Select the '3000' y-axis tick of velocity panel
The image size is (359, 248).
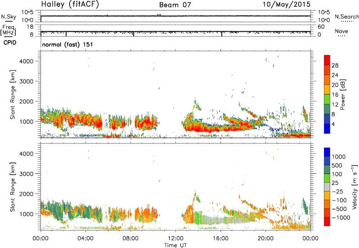[x=26, y=174]
